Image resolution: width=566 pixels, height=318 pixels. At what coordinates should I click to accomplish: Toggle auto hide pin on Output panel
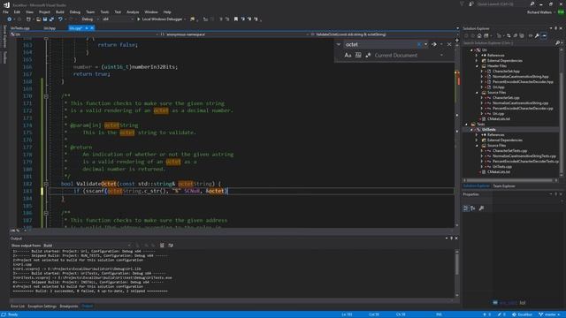[x=451, y=238]
